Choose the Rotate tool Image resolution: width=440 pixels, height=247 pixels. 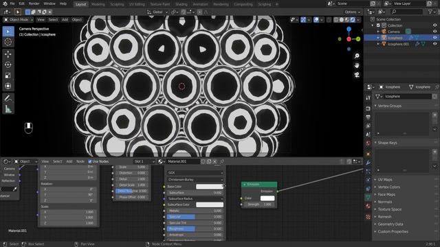[x=8, y=64]
